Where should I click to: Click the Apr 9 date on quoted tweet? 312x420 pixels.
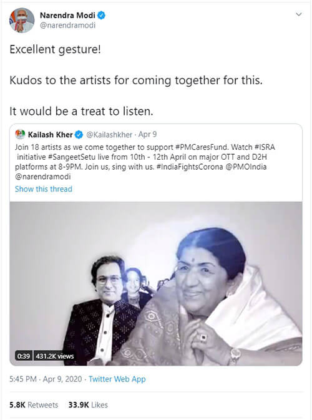147,134
